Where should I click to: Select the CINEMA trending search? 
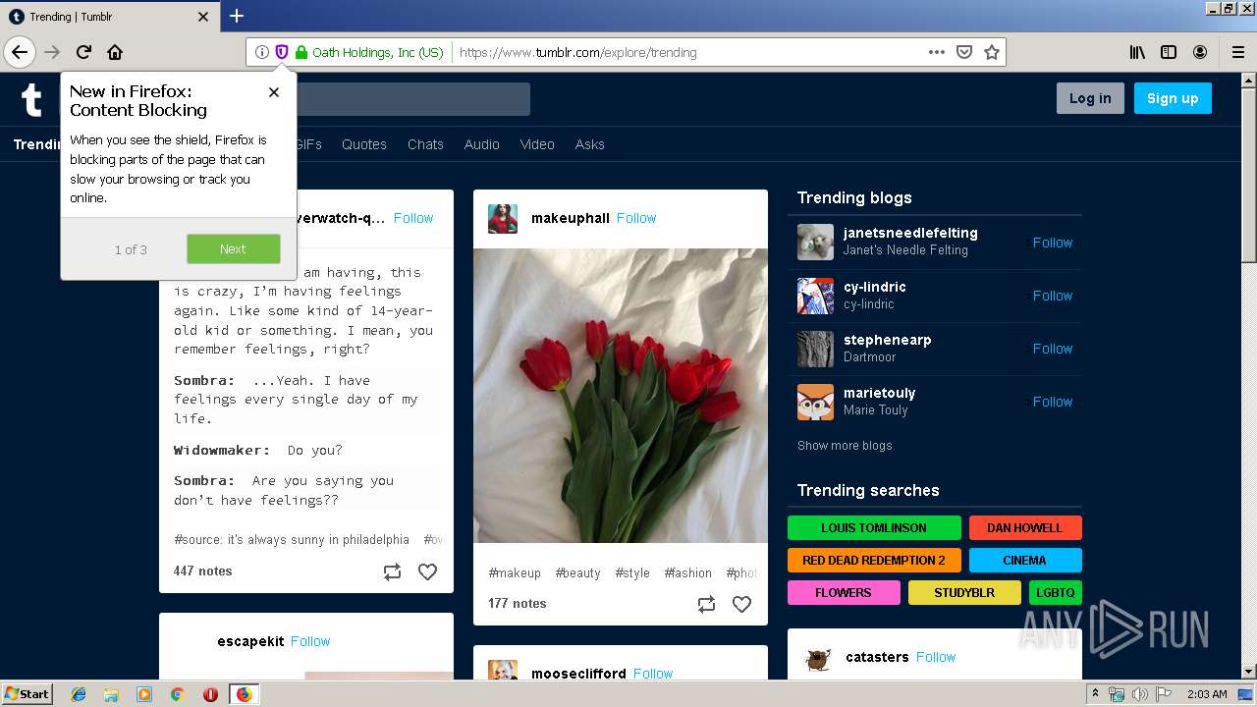(1025, 560)
